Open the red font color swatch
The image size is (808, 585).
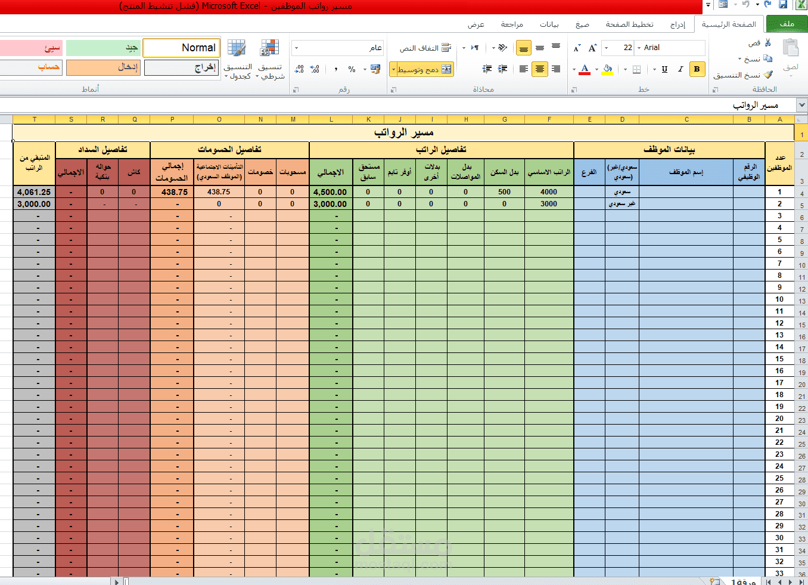[585, 72]
